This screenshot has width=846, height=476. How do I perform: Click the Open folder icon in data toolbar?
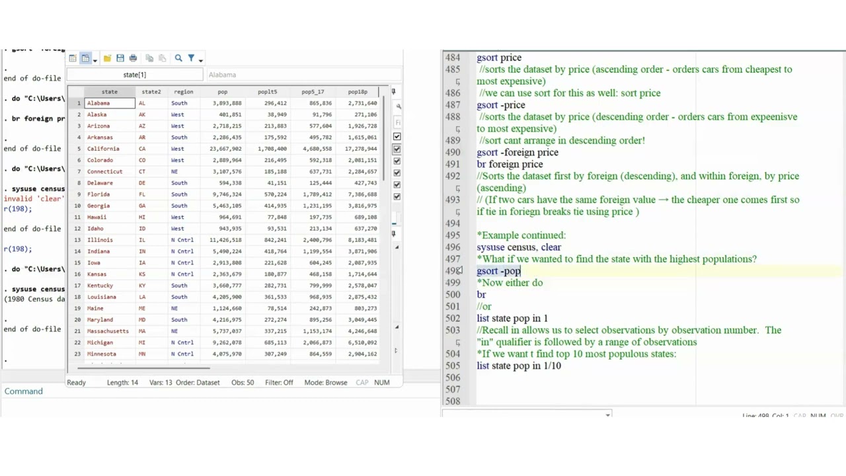point(107,58)
